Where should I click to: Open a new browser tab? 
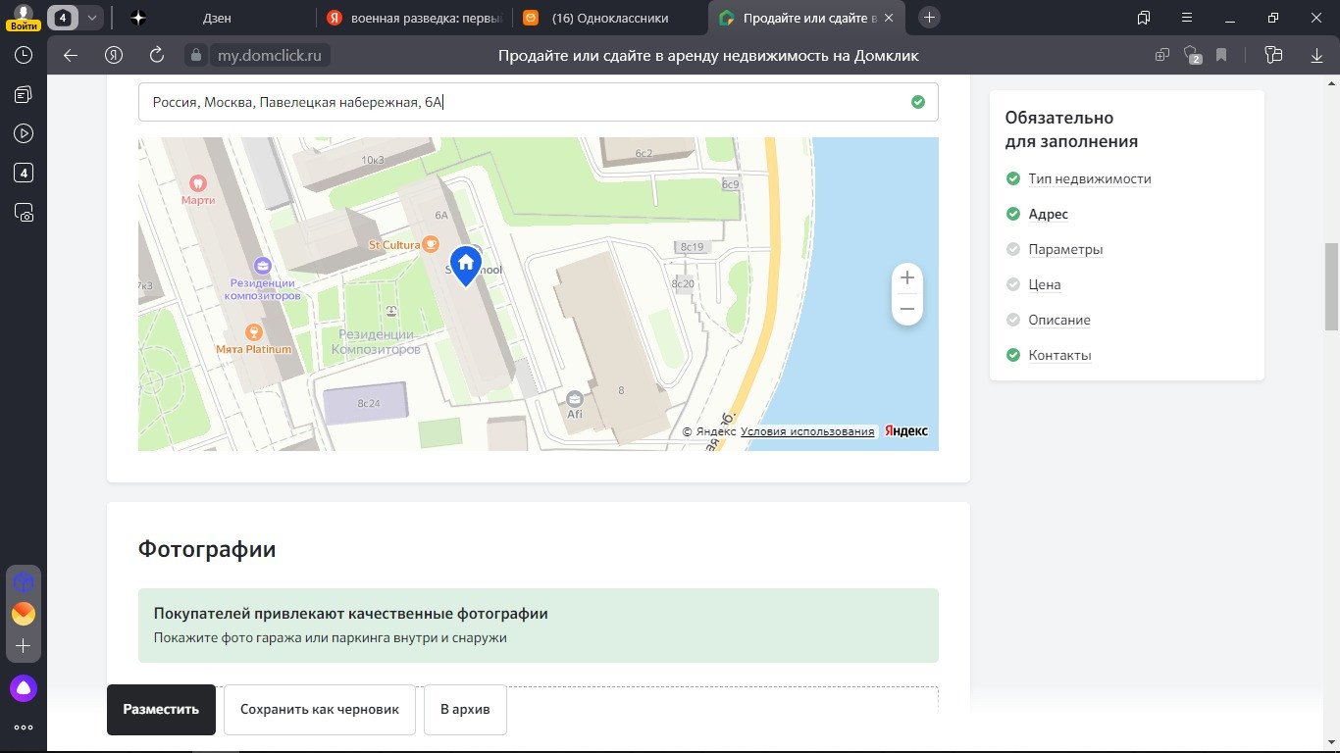[x=930, y=18]
